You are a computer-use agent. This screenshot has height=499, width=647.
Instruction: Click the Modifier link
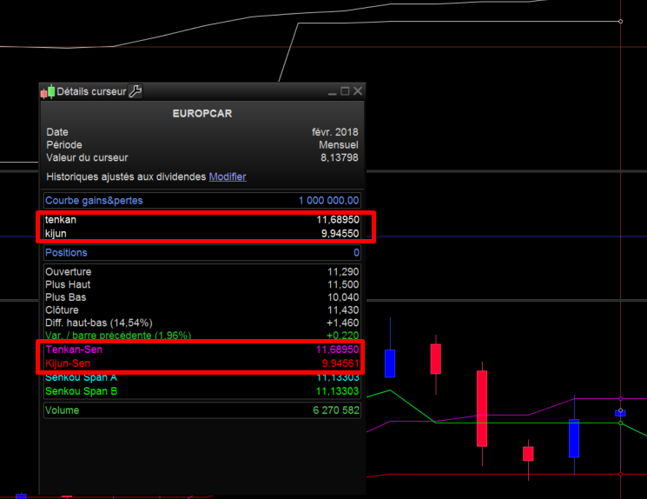click(228, 176)
